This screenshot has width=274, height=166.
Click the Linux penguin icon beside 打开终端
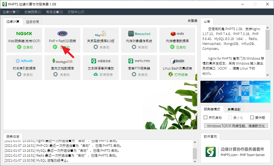[x=171, y=74]
